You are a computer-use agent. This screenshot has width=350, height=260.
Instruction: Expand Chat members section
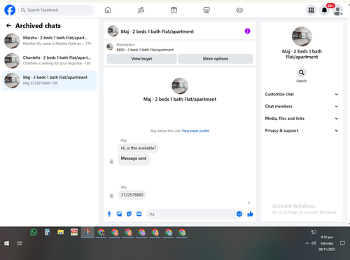point(302,107)
